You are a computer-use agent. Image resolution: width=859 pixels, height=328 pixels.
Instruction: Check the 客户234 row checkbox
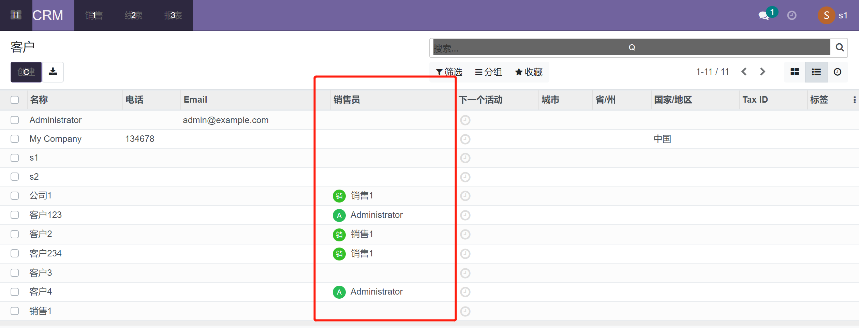click(15, 253)
